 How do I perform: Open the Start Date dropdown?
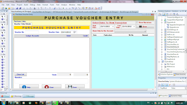113,27
